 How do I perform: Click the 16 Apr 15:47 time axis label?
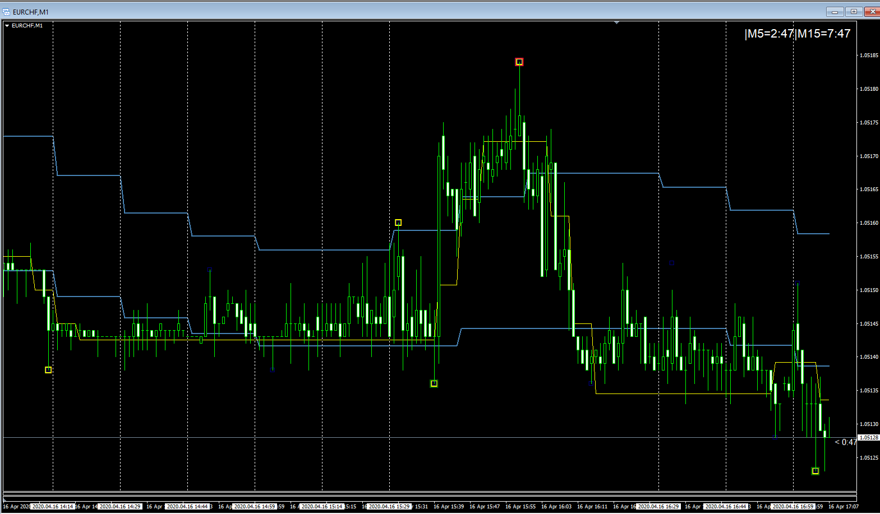coord(485,507)
